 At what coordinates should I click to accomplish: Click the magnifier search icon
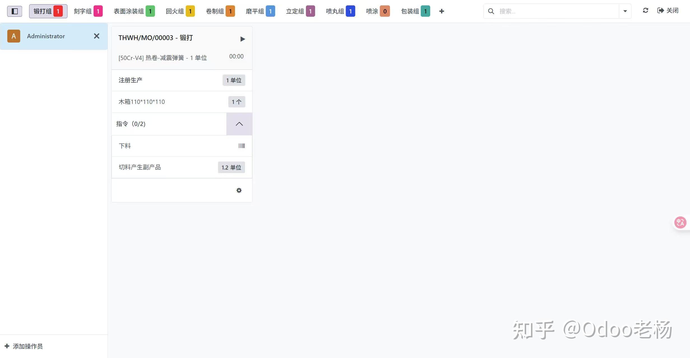pyautogui.click(x=491, y=11)
